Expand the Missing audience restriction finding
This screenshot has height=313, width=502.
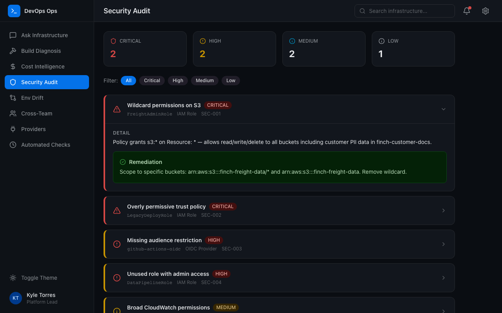443,244
